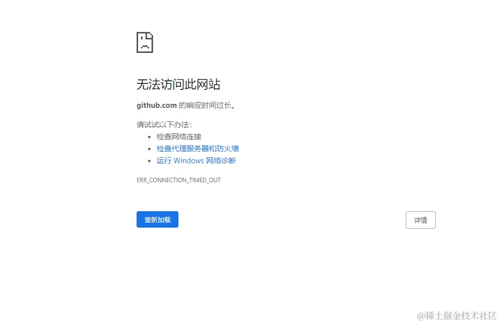The width and height of the screenshot is (500, 324).
Task: Click the 重新加载 reload button
Action: (x=157, y=219)
